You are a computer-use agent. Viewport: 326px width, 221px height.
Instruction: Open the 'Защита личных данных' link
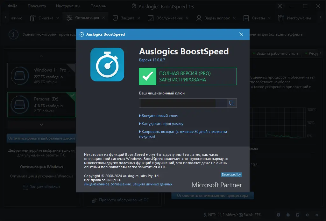[153, 184]
